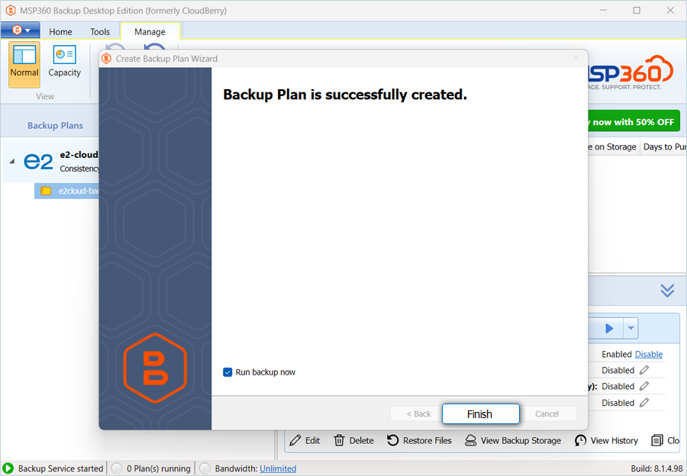Viewport: 687px width, 476px height.
Task: Collapse the panel with the double chevron
Action: pos(667,291)
